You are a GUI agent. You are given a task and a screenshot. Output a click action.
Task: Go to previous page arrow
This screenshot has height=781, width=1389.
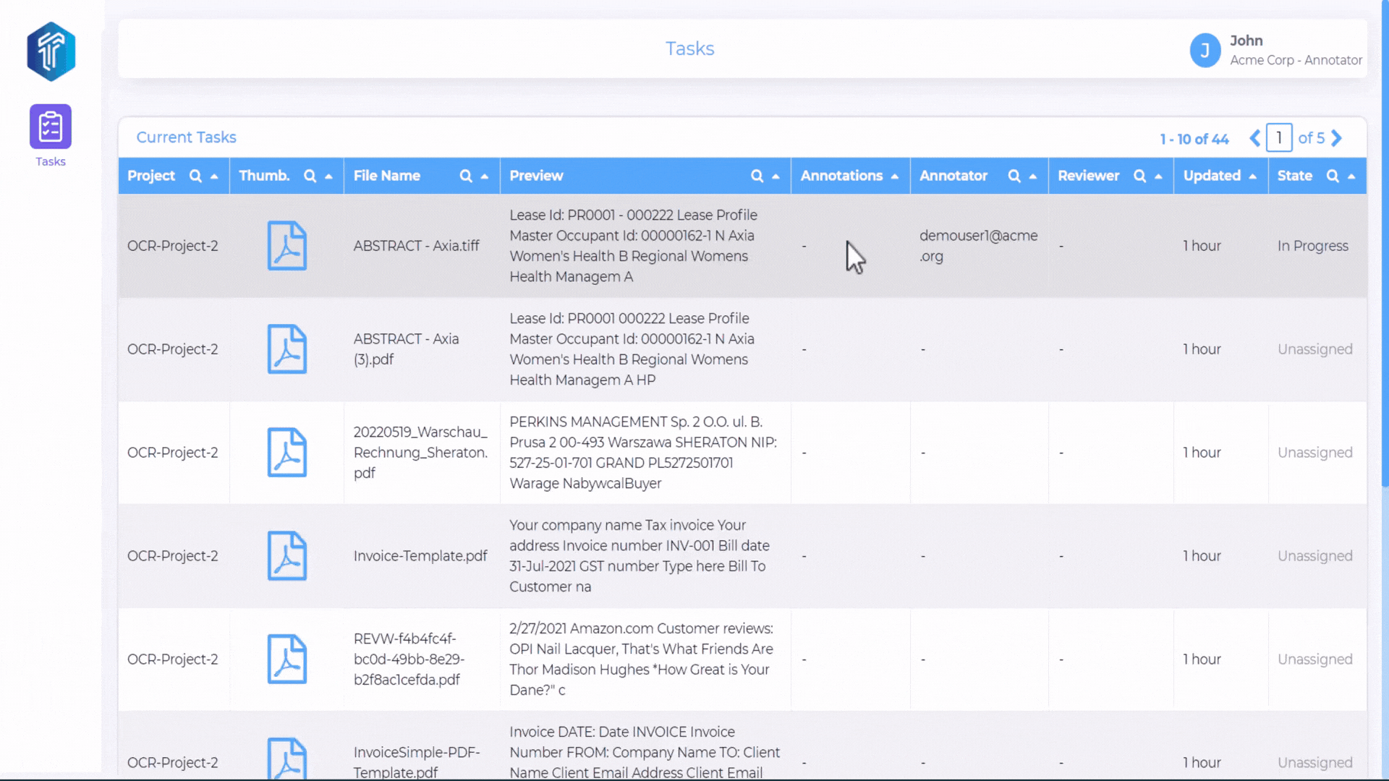(1255, 138)
